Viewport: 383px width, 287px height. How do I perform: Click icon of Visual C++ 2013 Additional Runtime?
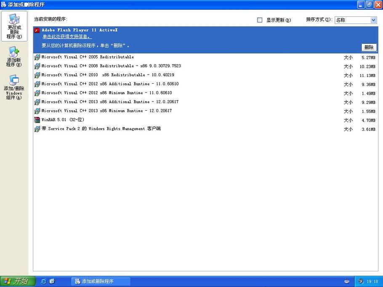(x=37, y=102)
